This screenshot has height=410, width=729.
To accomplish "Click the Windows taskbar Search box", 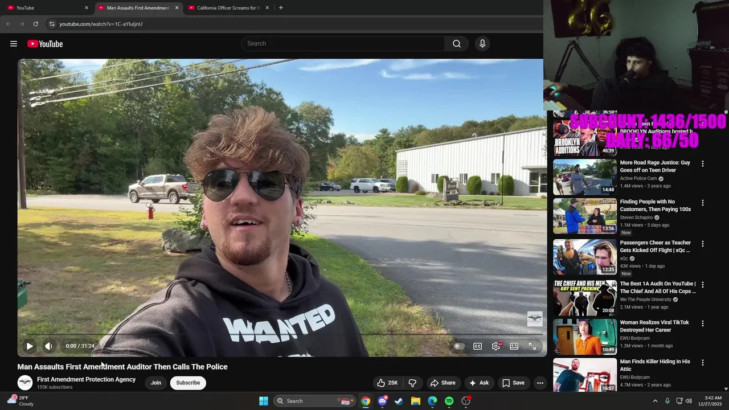I will [314, 401].
